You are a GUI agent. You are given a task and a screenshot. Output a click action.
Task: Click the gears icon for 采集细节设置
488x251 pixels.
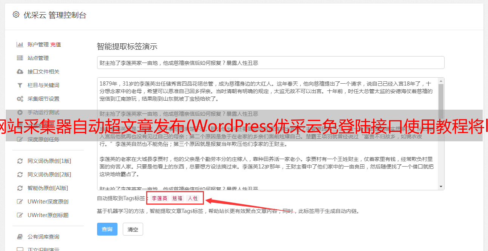pos(20,99)
